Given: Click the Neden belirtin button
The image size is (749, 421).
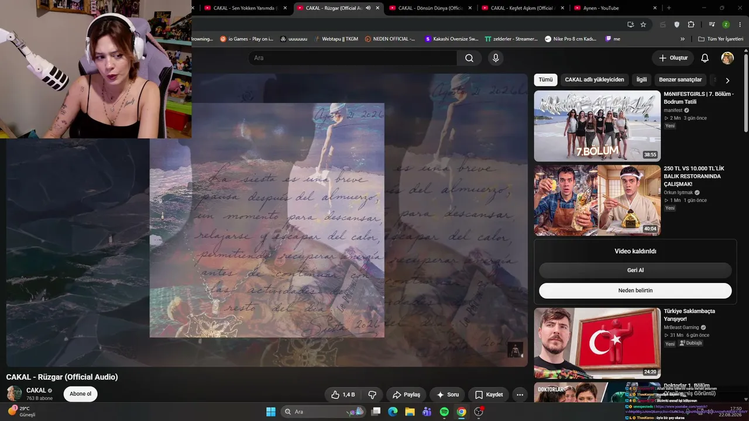Looking at the screenshot, I should tap(635, 291).
